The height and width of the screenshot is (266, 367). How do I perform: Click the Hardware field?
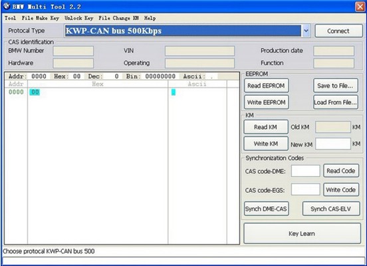pyautogui.click(x=73, y=63)
